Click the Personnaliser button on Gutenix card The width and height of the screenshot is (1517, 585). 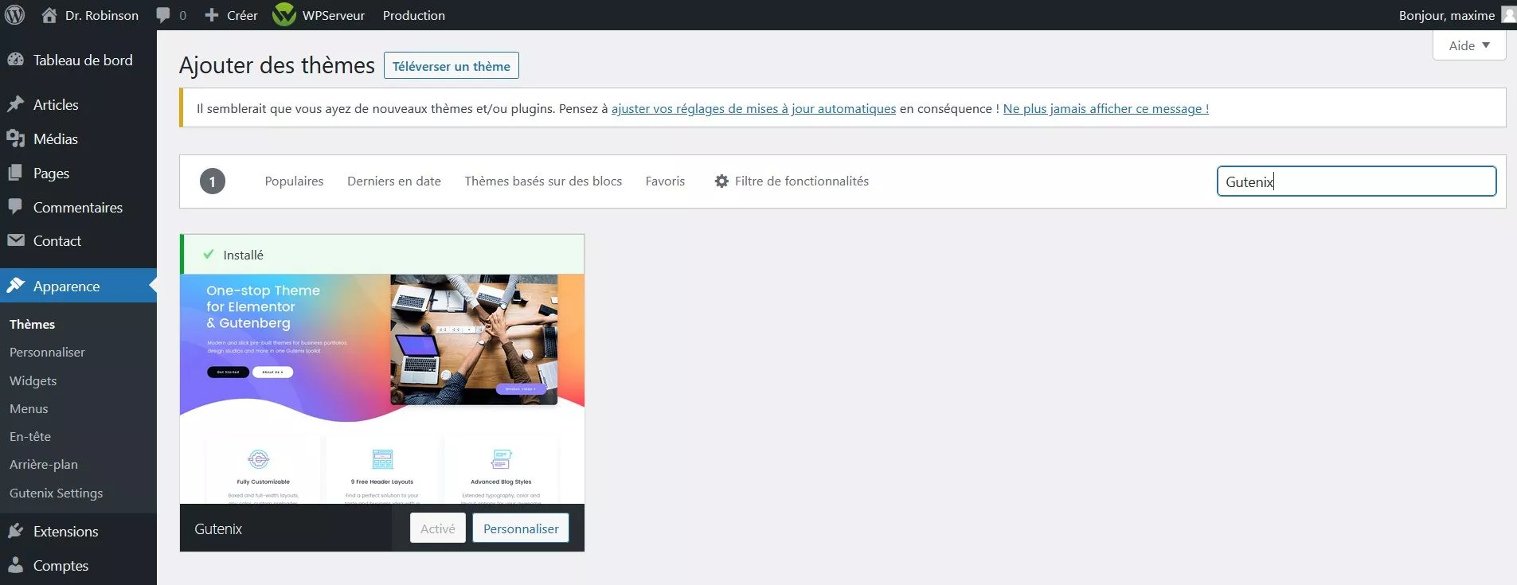point(521,528)
